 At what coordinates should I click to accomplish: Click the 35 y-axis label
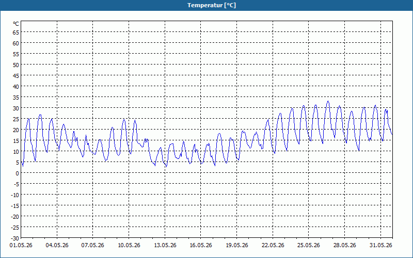pos(16,98)
